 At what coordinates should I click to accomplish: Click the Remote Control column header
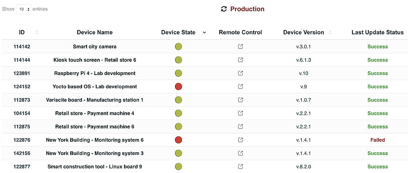[x=240, y=32]
